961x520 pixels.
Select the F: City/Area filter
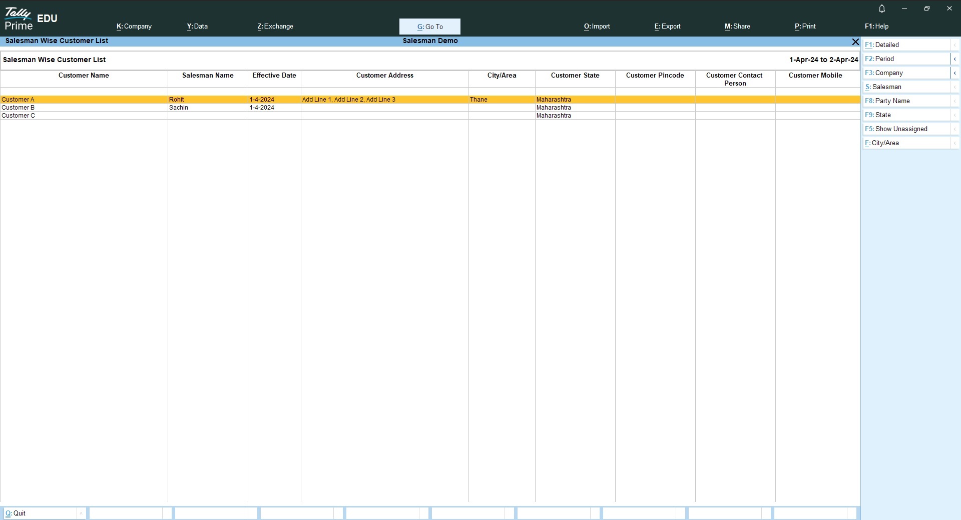click(x=906, y=143)
